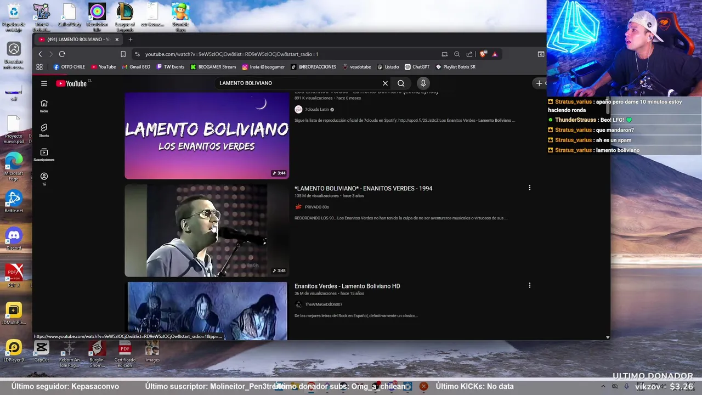Bookmark this page with bookmark icon
This screenshot has height=395, width=702.
[123, 54]
